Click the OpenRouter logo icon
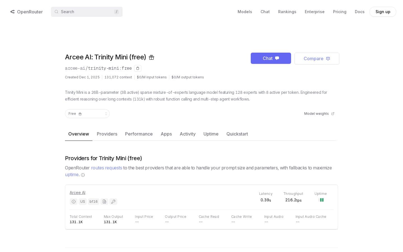The height and width of the screenshot is (252, 403). (x=13, y=12)
